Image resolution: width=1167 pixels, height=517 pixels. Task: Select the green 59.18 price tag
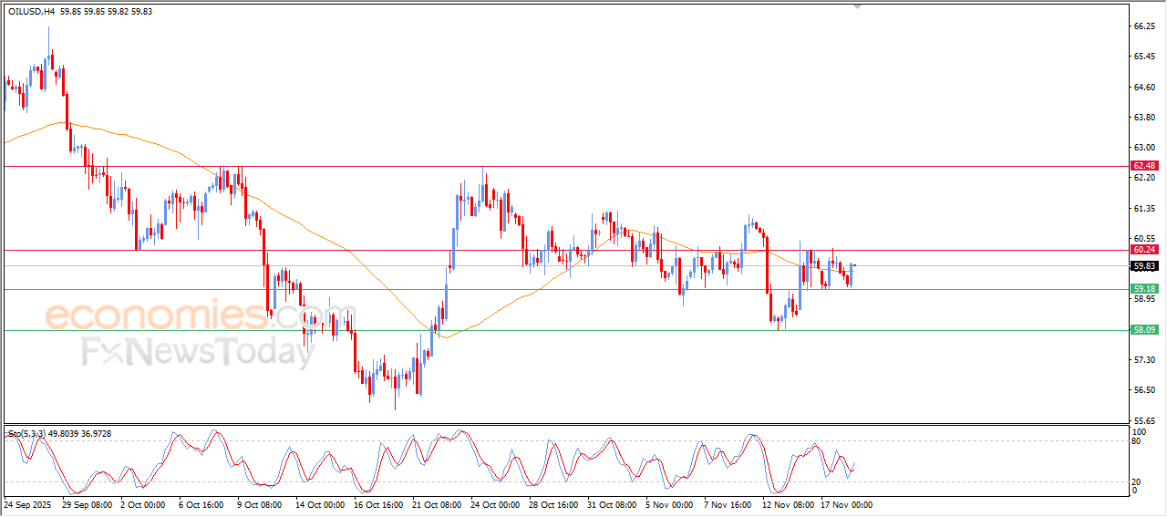point(1143,289)
